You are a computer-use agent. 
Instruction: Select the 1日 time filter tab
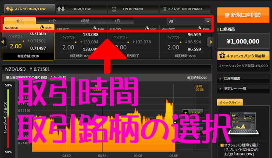(118, 21)
